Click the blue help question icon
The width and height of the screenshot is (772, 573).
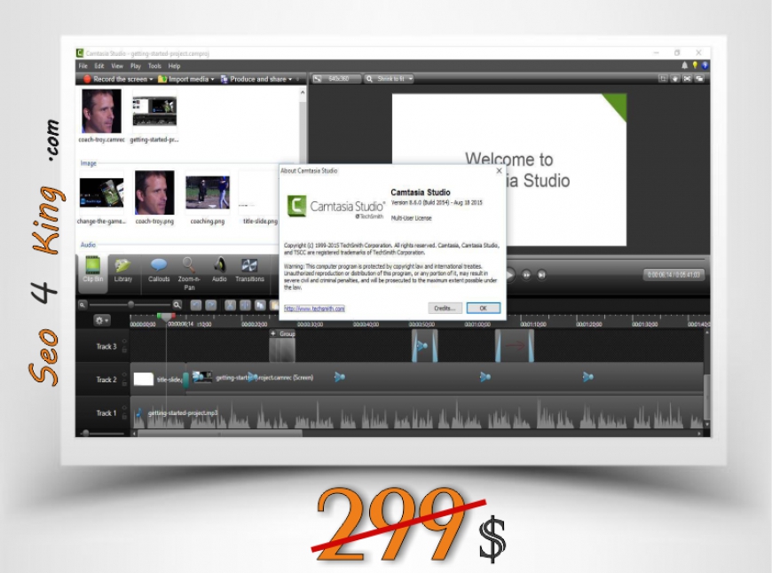click(705, 66)
